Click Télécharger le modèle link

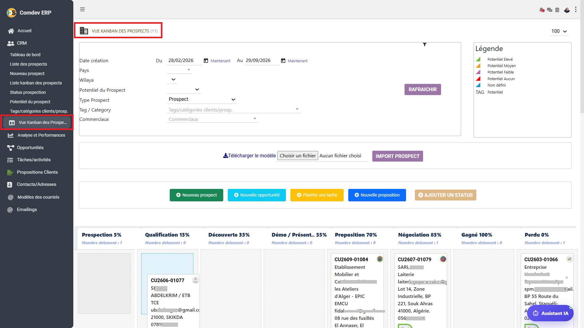249,155
